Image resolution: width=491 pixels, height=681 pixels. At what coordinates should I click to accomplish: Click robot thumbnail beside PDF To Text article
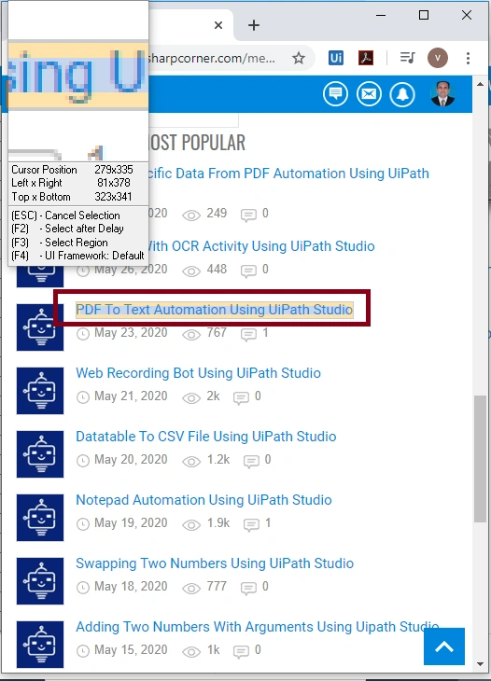40,327
